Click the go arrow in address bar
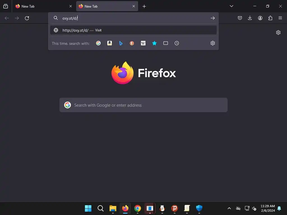 click(213, 18)
